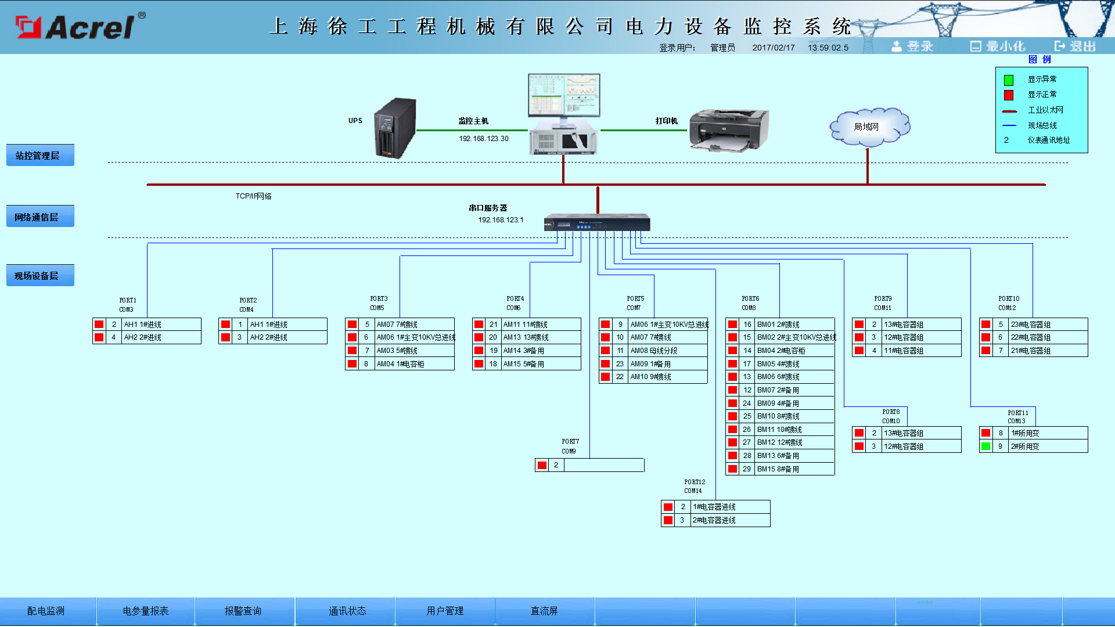Click the monitoring host computer icon
The image size is (1115, 627).
coord(563,113)
